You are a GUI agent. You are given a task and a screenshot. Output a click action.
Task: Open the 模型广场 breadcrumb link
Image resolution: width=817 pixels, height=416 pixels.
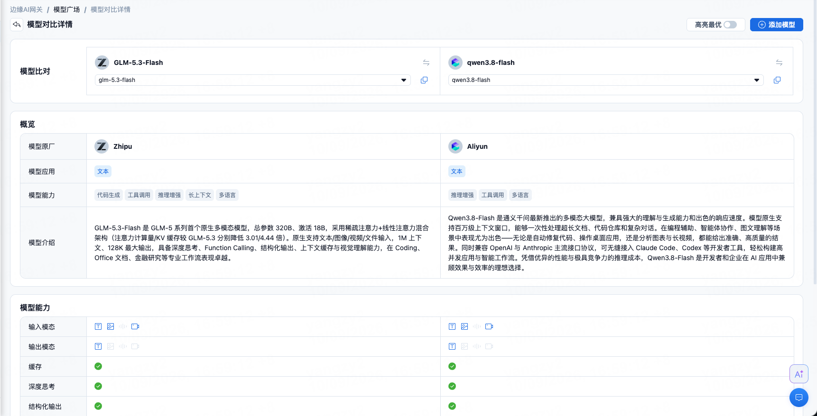click(x=66, y=9)
